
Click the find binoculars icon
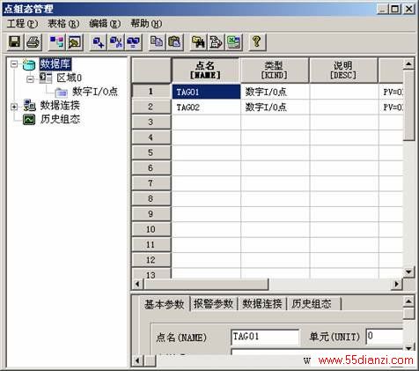[x=198, y=42]
